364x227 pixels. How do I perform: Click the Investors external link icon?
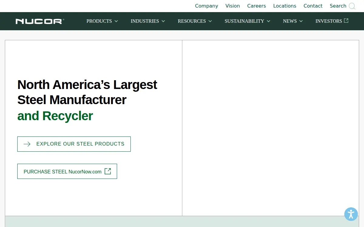346,21
